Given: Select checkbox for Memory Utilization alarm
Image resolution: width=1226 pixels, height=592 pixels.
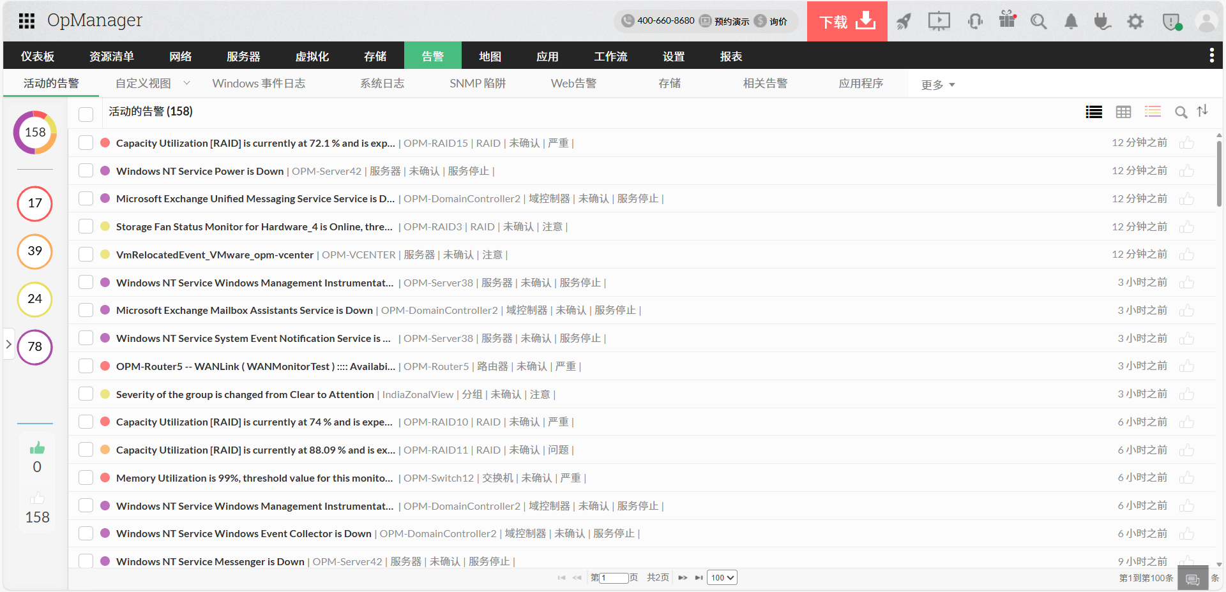Looking at the screenshot, I should [x=86, y=478].
